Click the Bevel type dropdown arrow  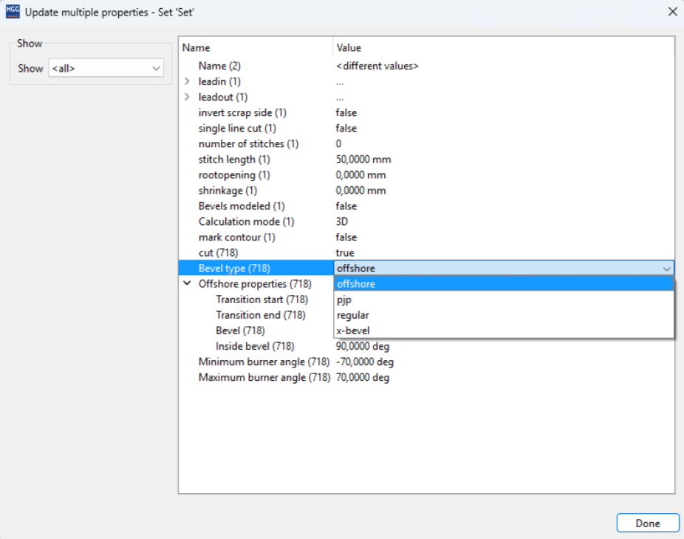(666, 268)
